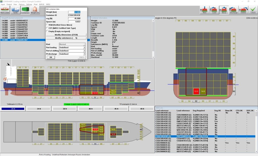Image resolution: width=258 pixels, height=156 pixels.
Task: Choose the Discharge container tool
Action: point(234,10)
